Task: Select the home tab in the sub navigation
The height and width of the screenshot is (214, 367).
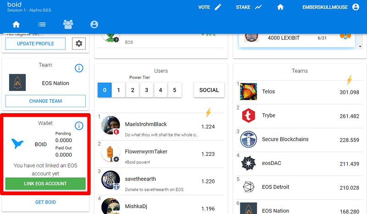Action: (x=16, y=24)
